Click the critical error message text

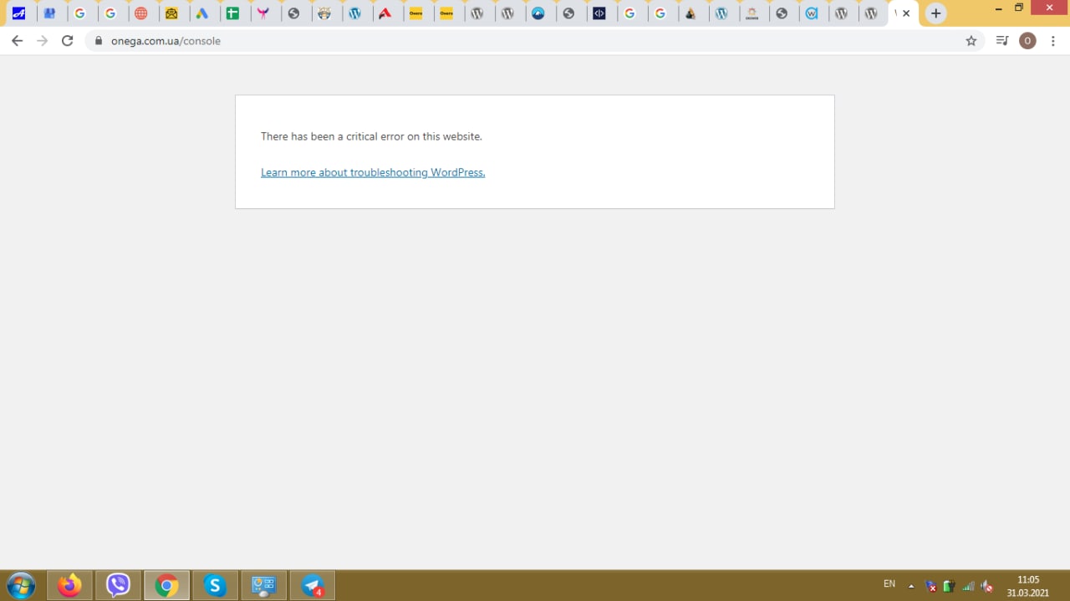pos(371,136)
